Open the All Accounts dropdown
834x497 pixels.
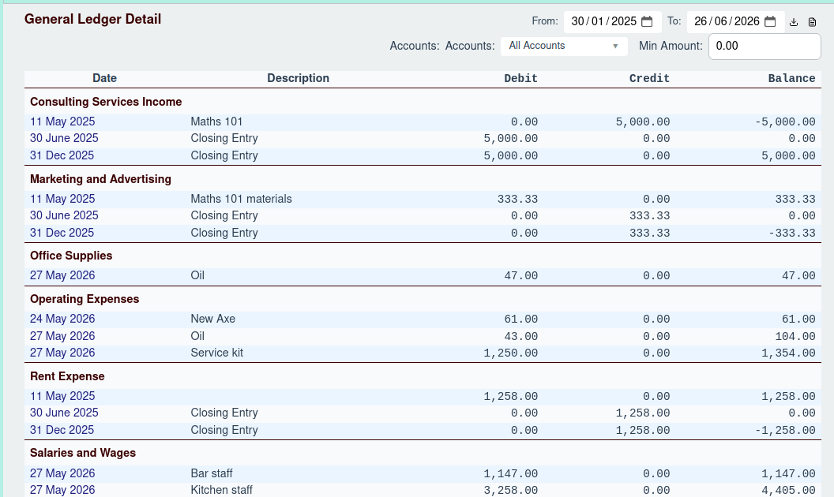coord(564,46)
